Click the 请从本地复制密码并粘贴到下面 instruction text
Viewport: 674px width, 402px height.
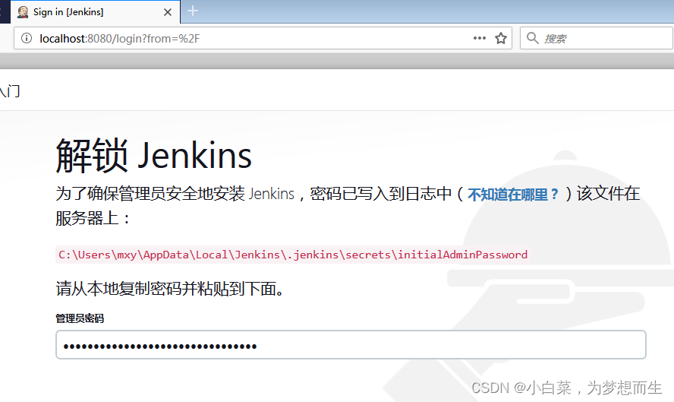(170, 288)
